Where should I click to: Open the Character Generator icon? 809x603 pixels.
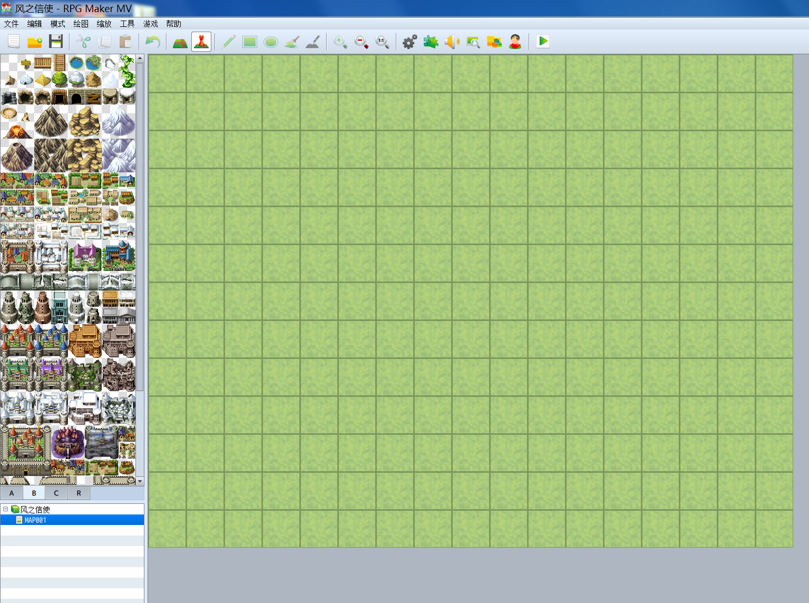pos(515,42)
